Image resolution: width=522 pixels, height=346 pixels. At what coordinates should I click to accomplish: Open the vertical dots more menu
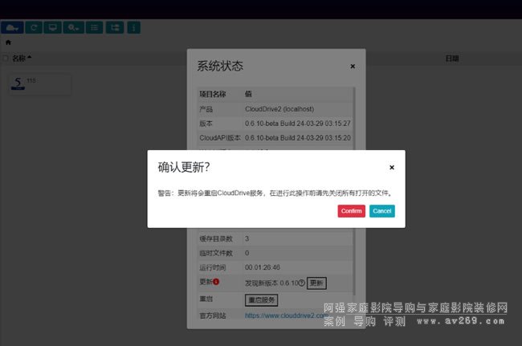(x=133, y=27)
